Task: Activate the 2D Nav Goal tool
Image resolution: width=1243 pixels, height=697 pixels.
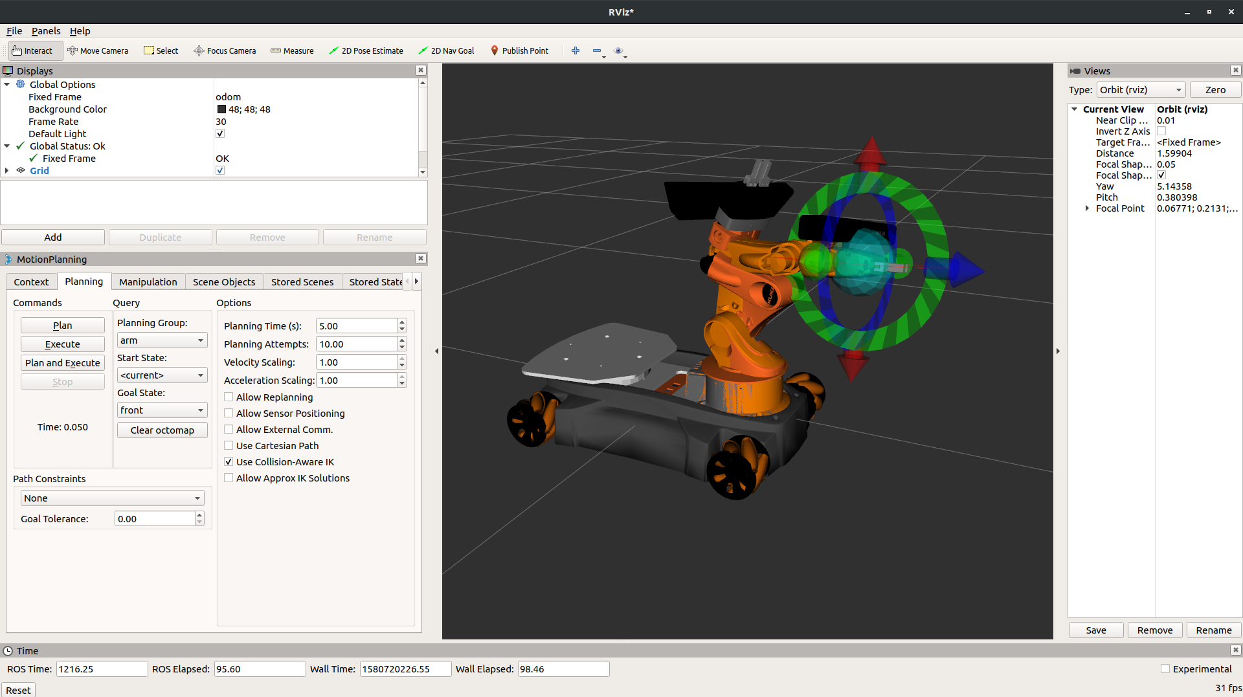Action: (446, 50)
